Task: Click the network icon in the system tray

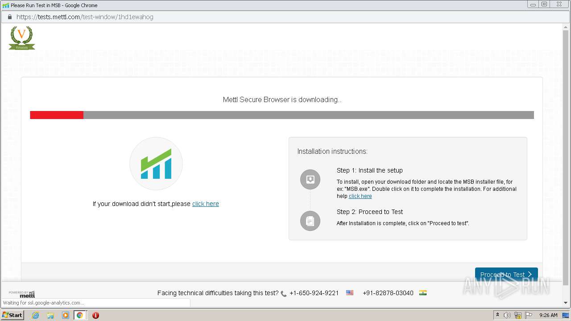Action: (518, 315)
